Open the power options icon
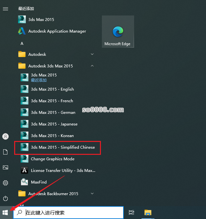This screenshot has height=219, width=206. (5, 198)
